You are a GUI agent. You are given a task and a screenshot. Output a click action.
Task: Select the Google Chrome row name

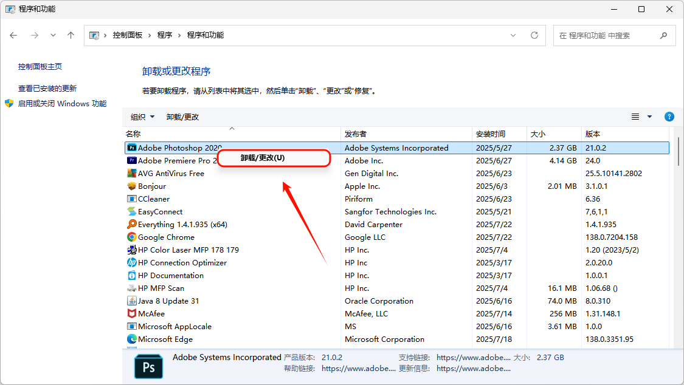coord(166,237)
